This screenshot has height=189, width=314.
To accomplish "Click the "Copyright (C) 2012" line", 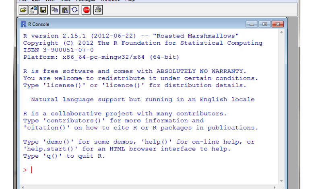I will [x=143, y=43].
